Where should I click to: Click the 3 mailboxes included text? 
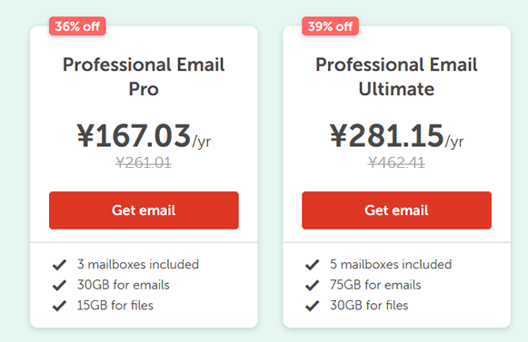138,264
